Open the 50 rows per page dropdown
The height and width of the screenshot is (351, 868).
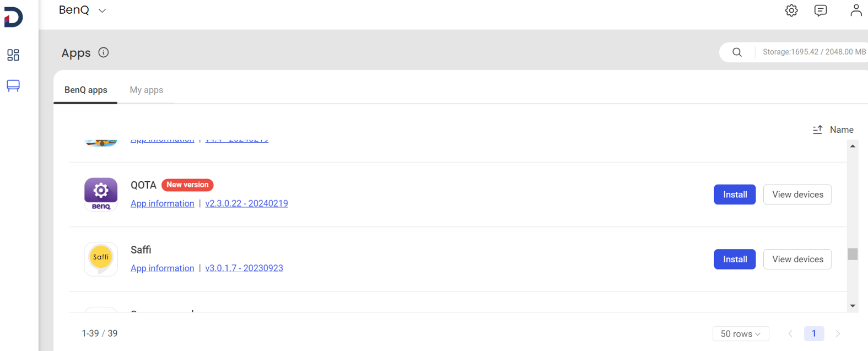pos(741,333)
